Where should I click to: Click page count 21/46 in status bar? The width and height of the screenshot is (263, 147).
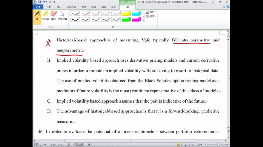[40, 145]
